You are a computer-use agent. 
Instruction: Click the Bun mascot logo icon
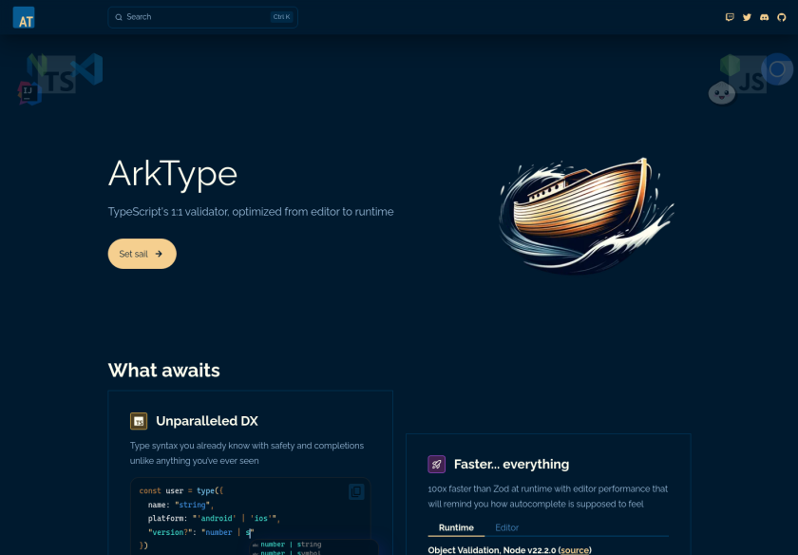tap(722, 93)
